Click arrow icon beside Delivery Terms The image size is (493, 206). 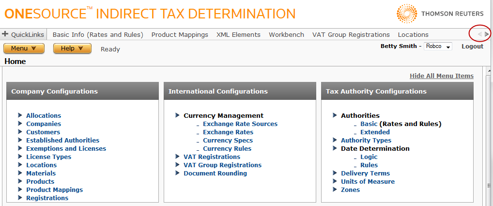335,173
